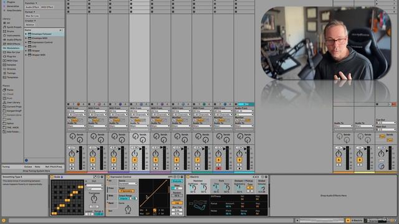Expand Envelope Follower in browser list
Viewport: 399px width, 224px height.
(x=26, y=34)
